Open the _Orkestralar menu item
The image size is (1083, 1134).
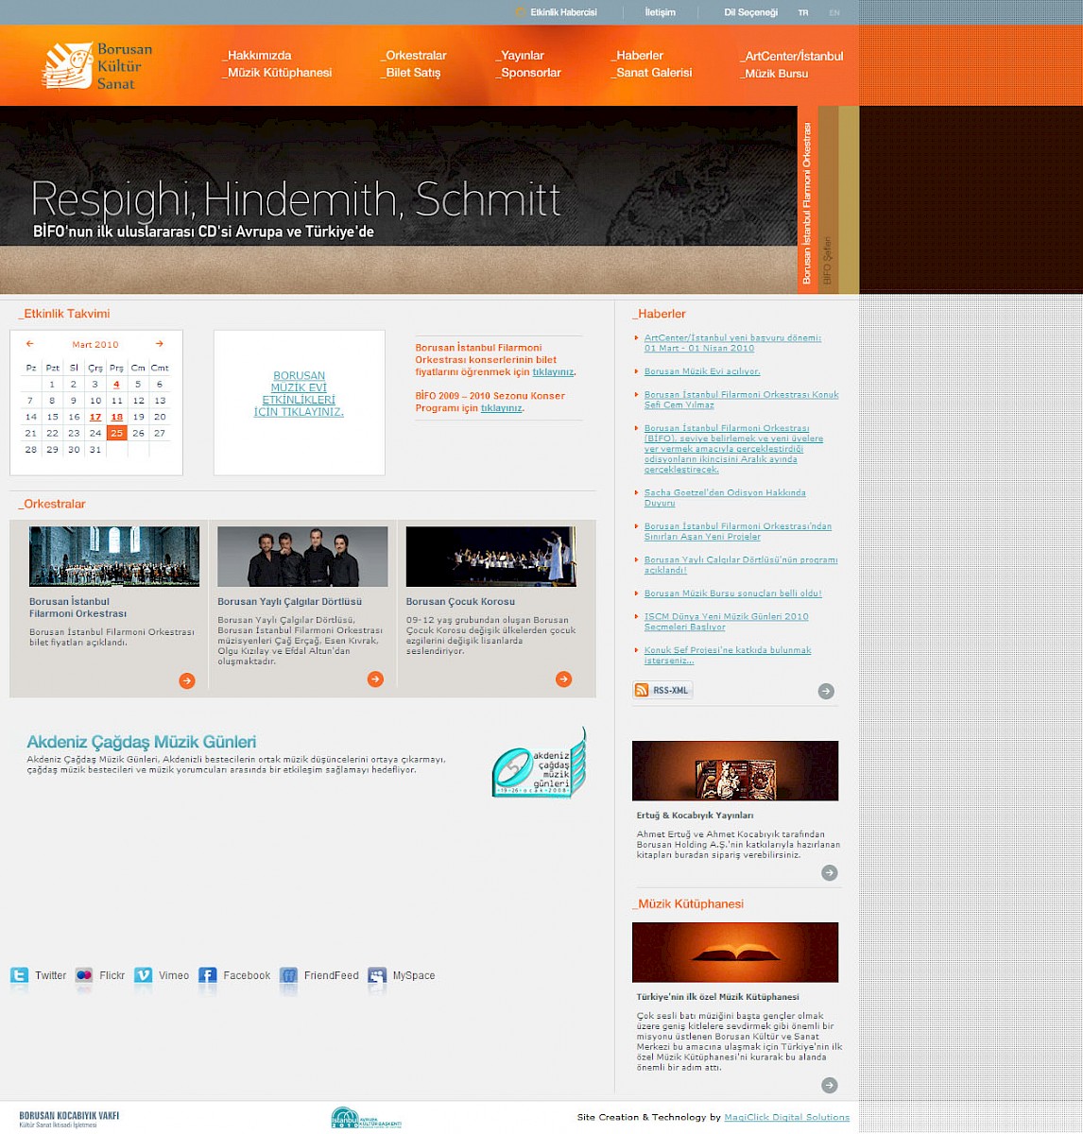click(x=413, y=56)
